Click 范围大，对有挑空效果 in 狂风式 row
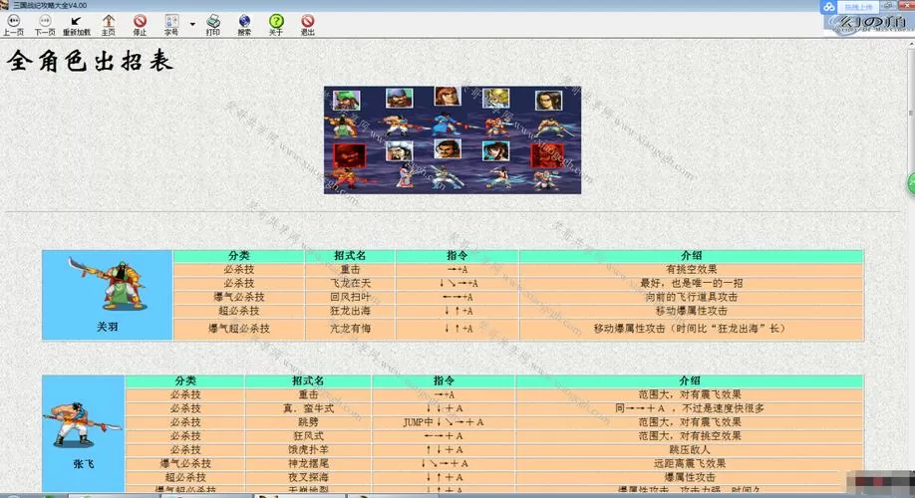The image size is (915, 498). pyautogui.click(x=689, y=436)
